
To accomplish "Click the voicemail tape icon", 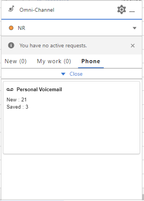I will coord(10,90).
